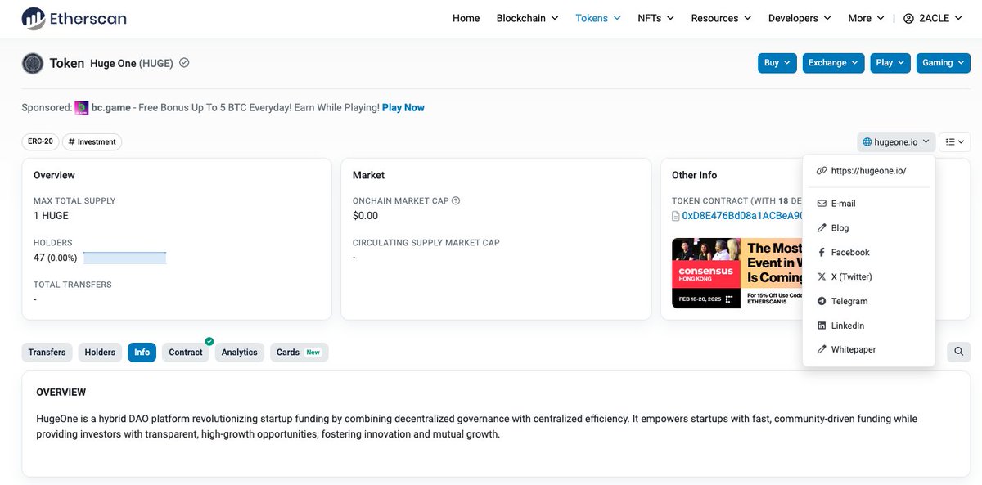Click the bc.game sponsor logo icon

click(82, 108)
